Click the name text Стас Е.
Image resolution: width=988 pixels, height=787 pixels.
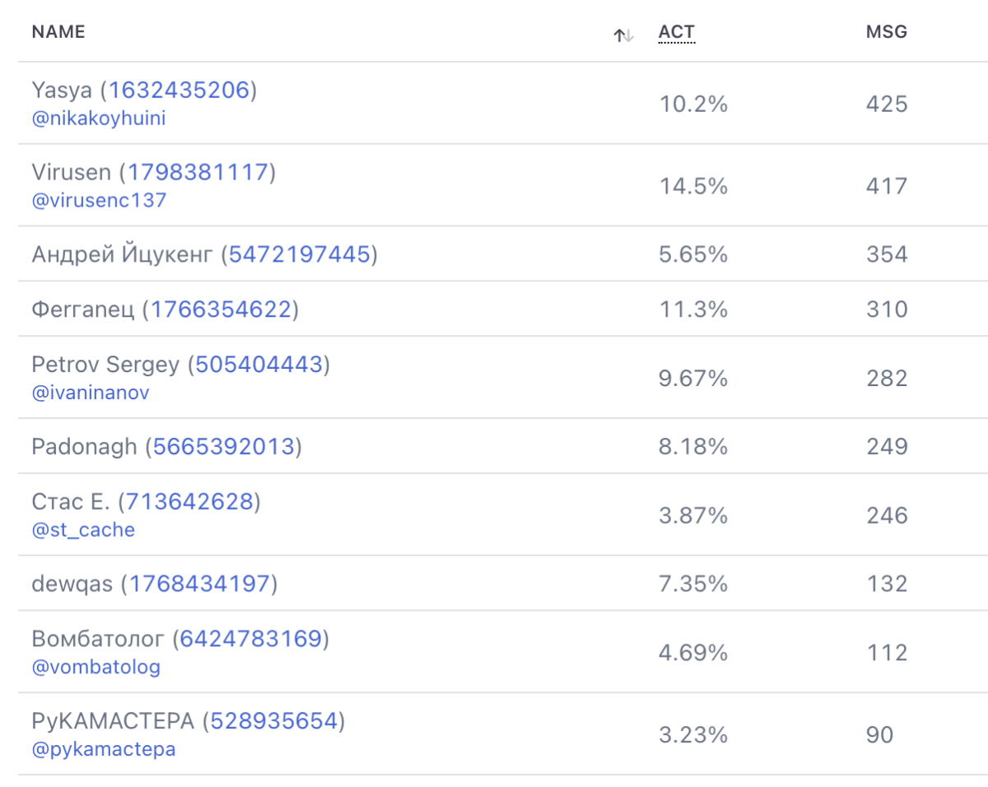pos(71,501)
